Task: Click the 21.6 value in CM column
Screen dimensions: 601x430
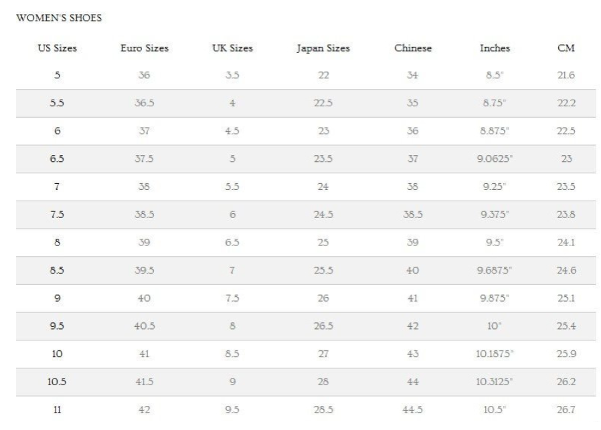Action: (x=566, y=76)
